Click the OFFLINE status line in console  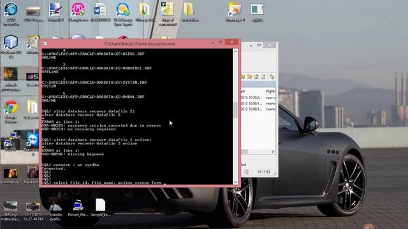click(50, 72)
